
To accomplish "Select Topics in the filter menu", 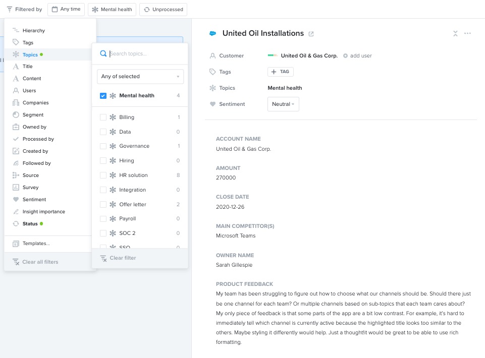I will (x=48, y=54).
